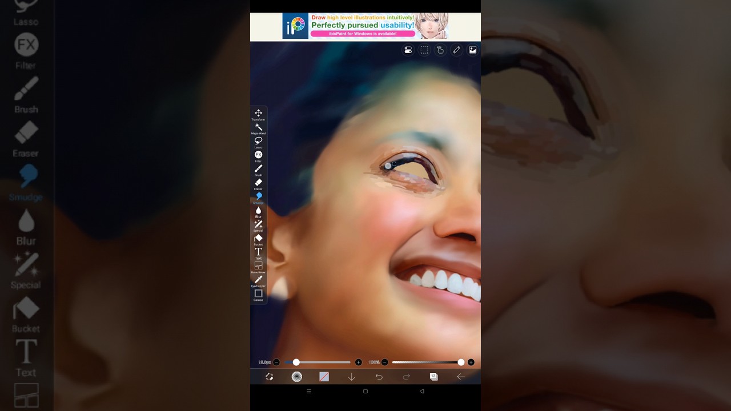Image resolution: width=731 pixels, height=411 pixels.
Task: Open the brush preview settings circle
Action: click(x=296, y=377)
